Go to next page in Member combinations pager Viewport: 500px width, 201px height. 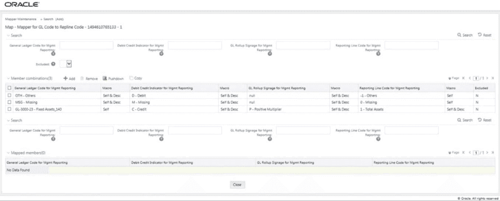pos(487,78)
